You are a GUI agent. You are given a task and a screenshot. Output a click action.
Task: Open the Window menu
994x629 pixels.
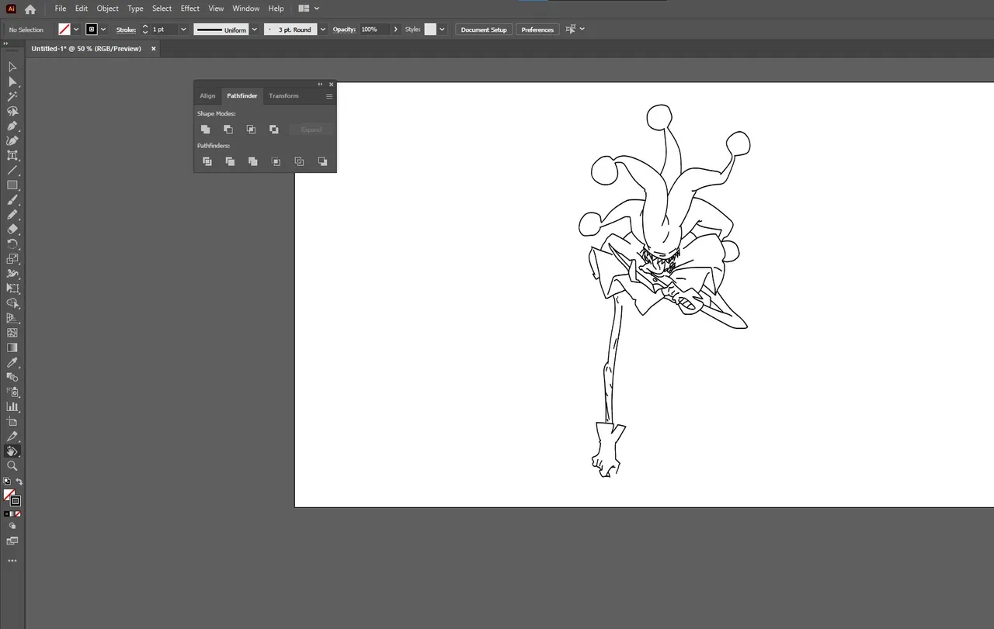246,9
